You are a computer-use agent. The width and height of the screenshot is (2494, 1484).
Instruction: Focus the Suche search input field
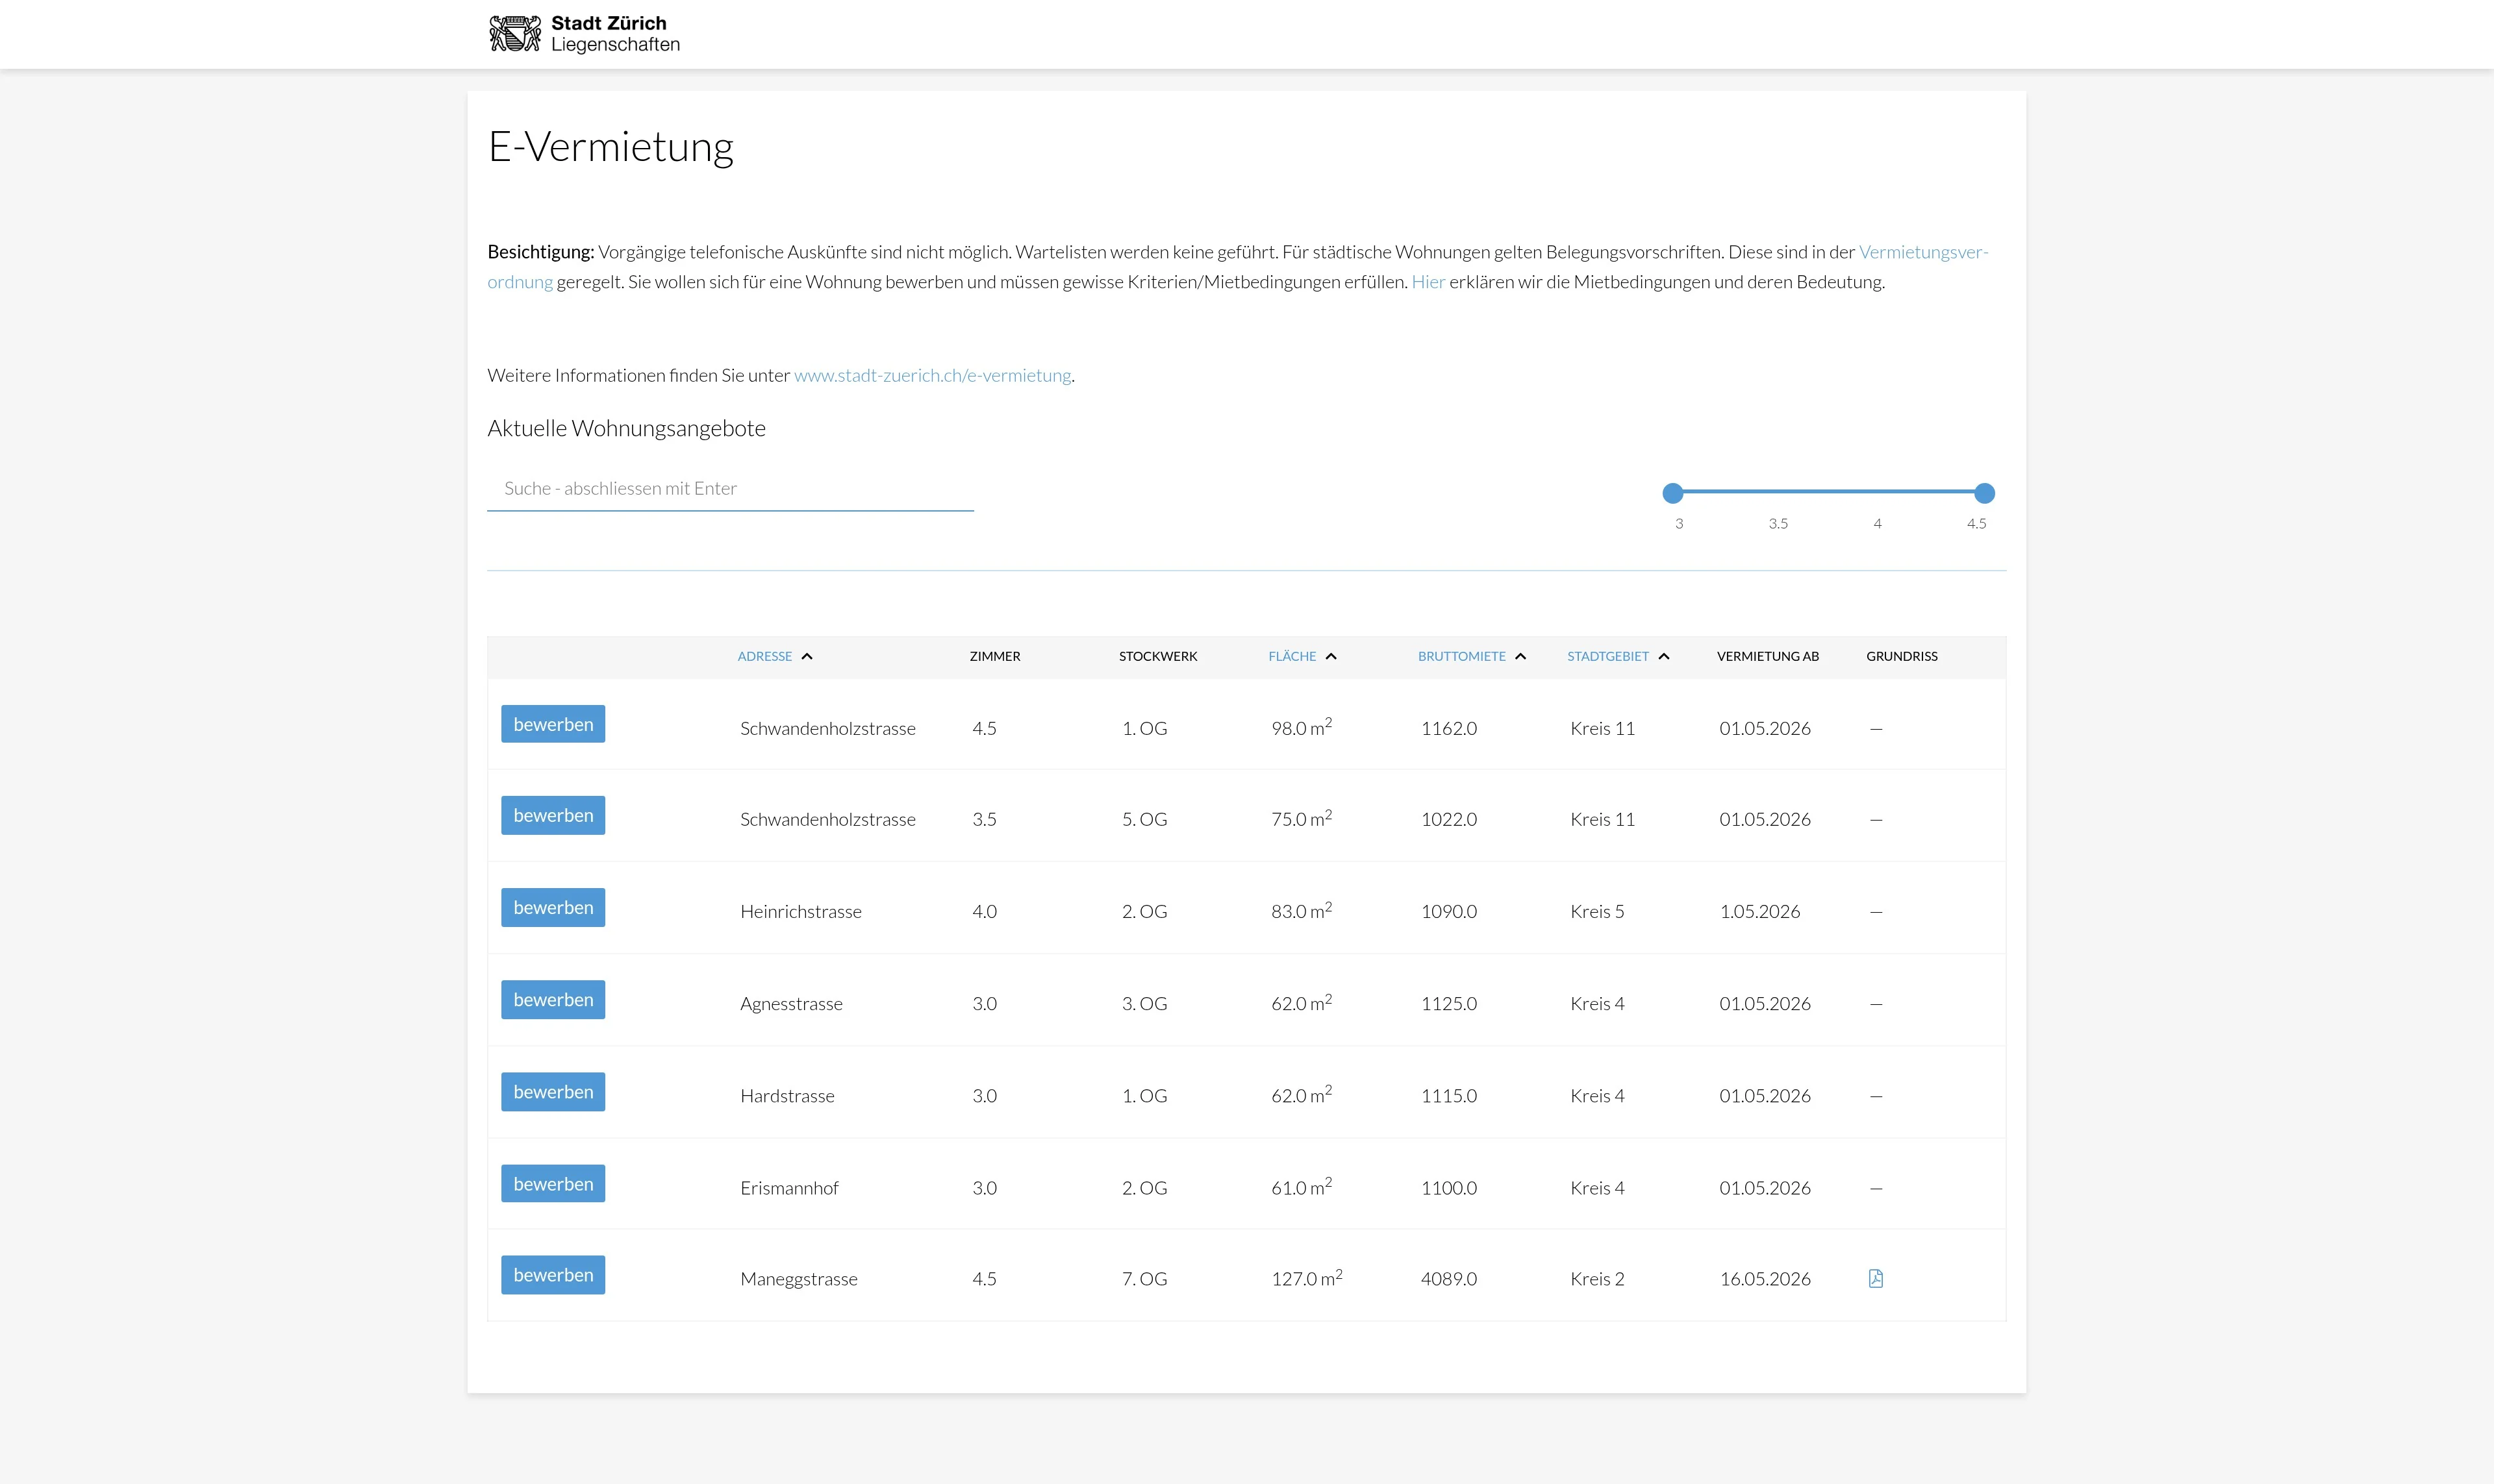729,489
